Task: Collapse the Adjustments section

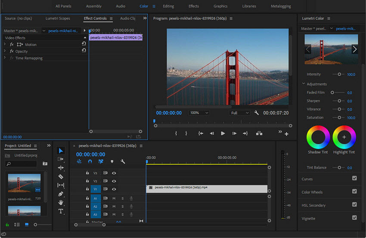Action: (x=304, y=83)
